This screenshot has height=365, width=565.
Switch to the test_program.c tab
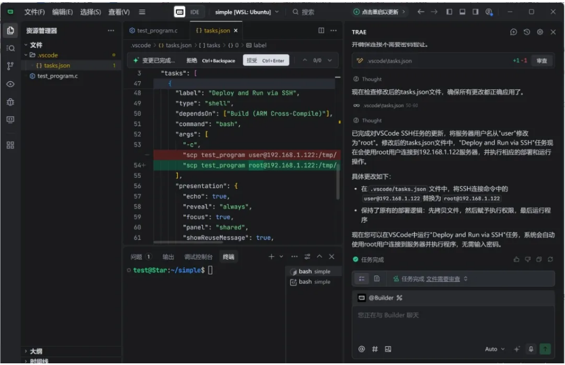click(153, 31)
